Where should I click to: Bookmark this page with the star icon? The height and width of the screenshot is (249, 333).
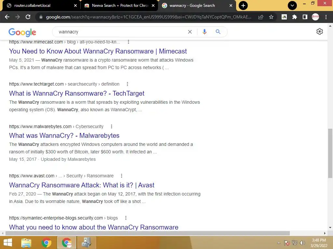[x=271, y=17]
